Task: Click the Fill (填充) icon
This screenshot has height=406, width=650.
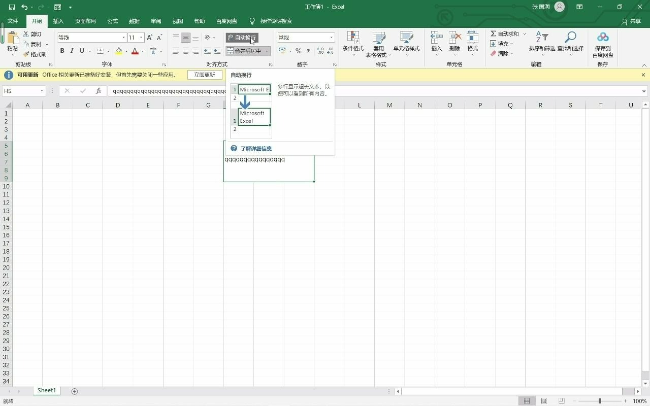Action: [x=493, y=44]
